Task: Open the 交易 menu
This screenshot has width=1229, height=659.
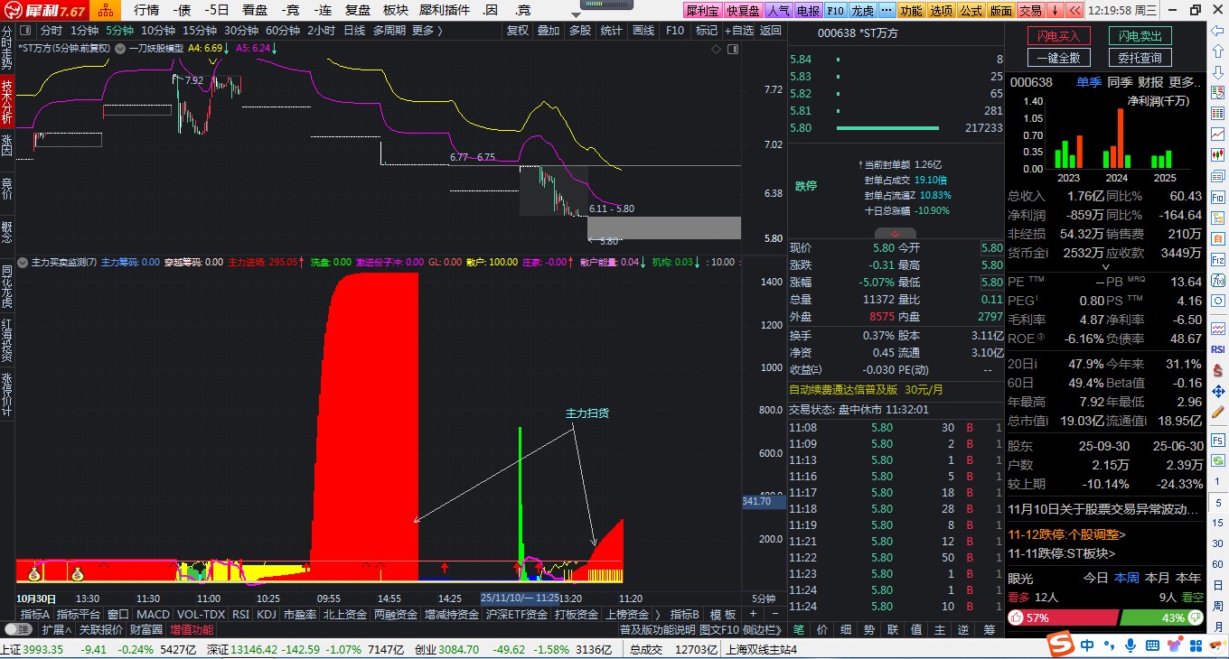Action: click(x=1030, y=11)
